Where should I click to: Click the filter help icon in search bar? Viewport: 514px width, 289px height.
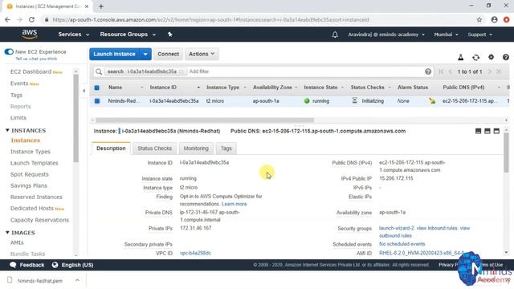tap(428, 71)
